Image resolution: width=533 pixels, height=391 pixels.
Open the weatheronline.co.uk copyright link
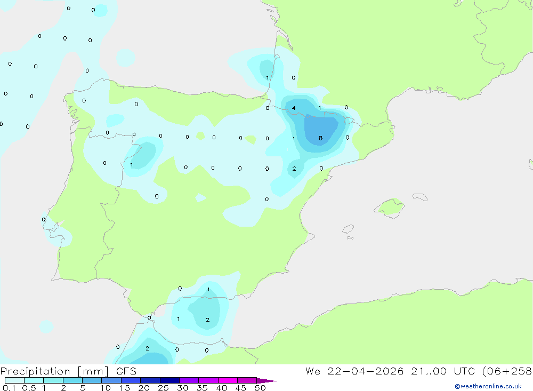(x=488, y=386)
